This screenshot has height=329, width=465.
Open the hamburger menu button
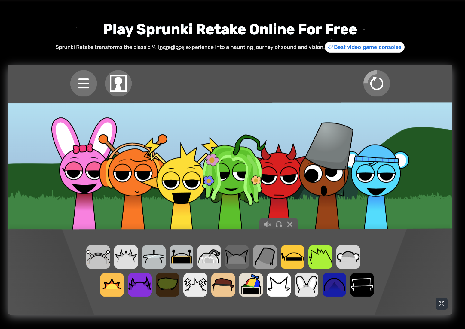point(84,83)
